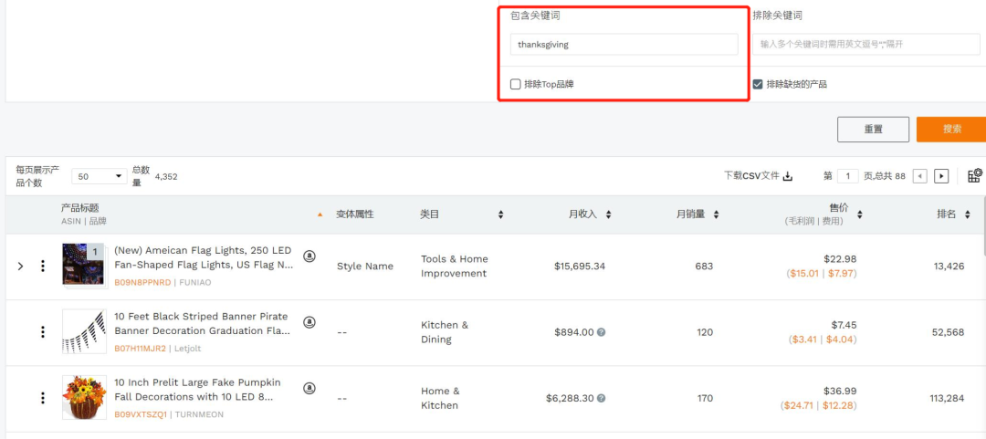986x439 pixels.
Task: Open the products-per-page dropdown showing 50
Action: click(x=99, y=176)
